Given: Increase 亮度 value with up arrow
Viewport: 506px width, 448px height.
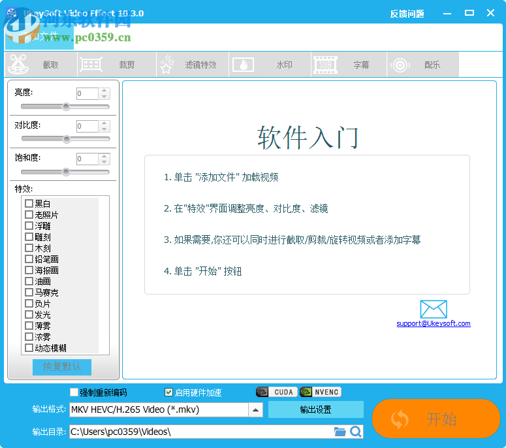Looking at the screenshot, I should coord(104,90).
